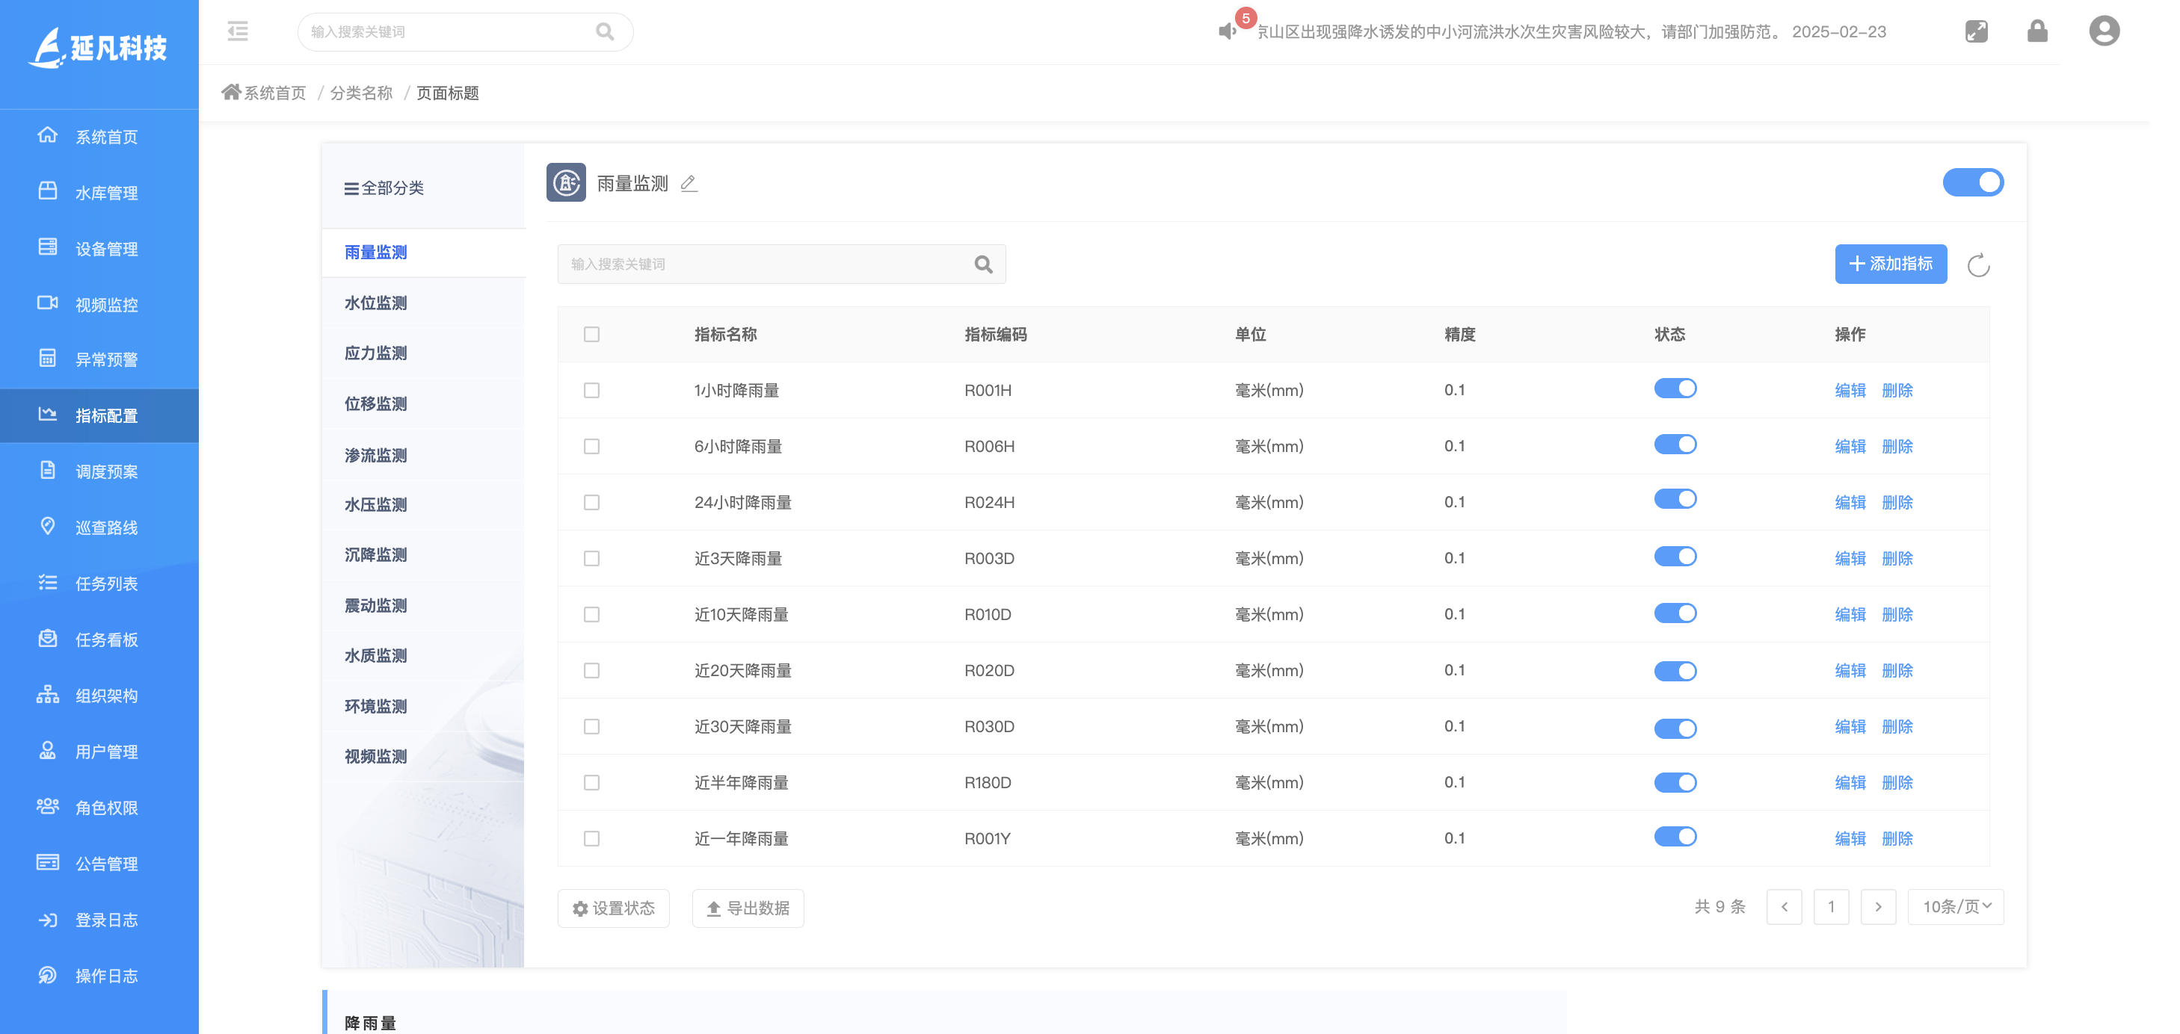Expand the 全部分类 category list header
Screen dimensions: 2180x1034
pyautogui.click(x=384, y=188)
